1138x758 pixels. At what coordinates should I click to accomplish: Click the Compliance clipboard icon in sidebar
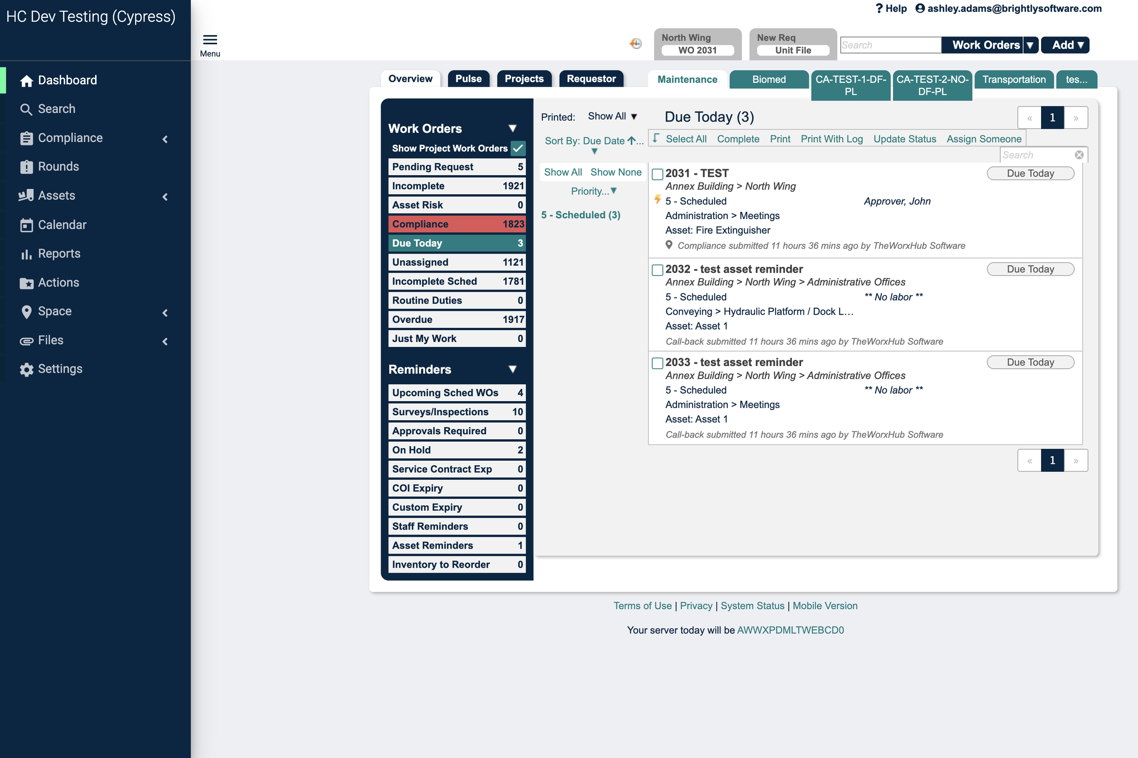pyautogui.click(x=26, y=138)
